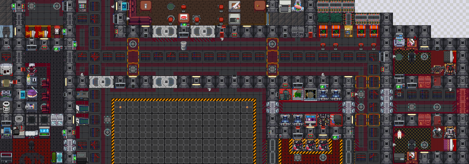Click the wooden table at bar's right end
The image size is (469, 164).
click(x=260, y=6)
